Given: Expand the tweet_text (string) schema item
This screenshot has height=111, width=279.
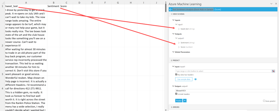Looking at the screenshot, I should [179, 29].
